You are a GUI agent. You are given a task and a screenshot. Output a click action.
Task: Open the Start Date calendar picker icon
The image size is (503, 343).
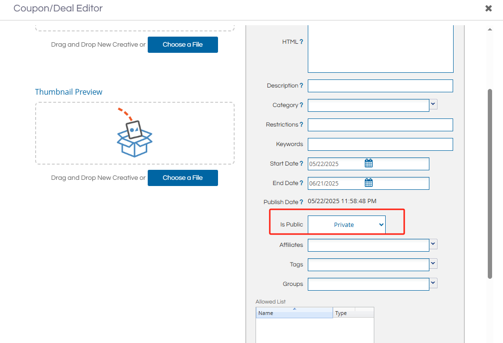(369, 164)
